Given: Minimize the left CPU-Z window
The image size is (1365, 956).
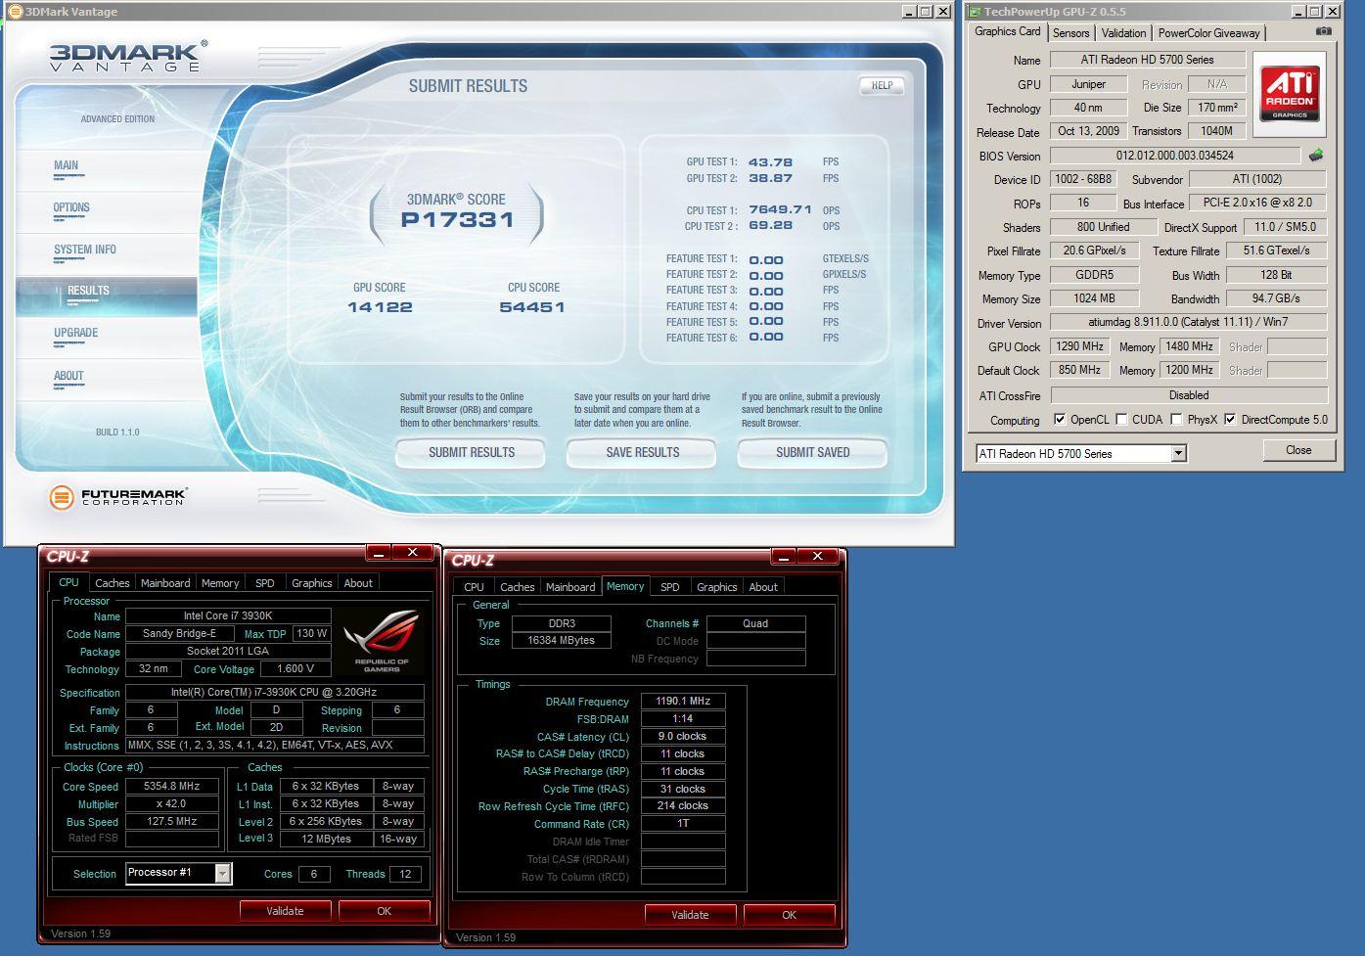Looking at the screenshot, I should [379, 553].
